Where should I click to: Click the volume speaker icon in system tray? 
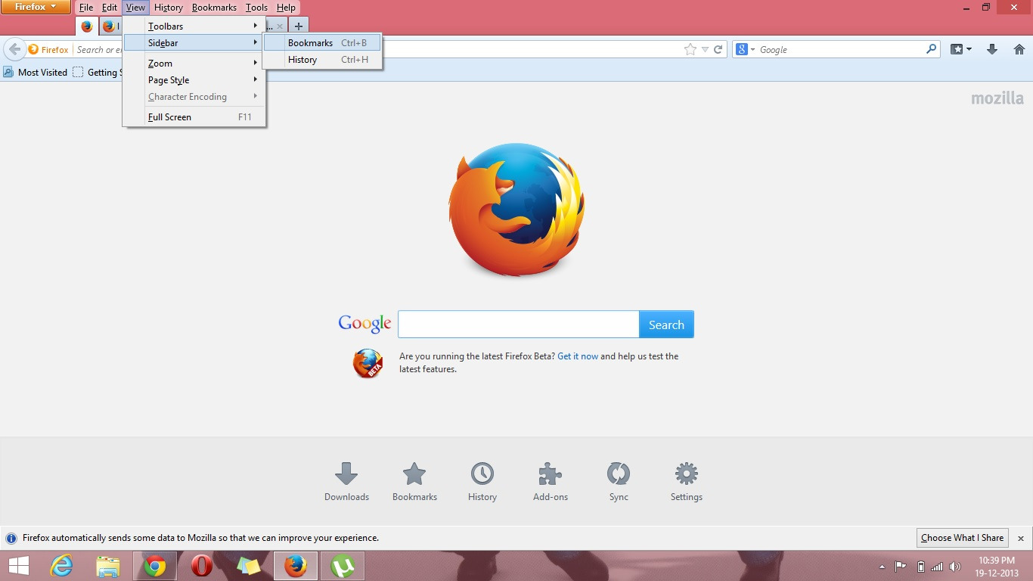pos(955,567)
